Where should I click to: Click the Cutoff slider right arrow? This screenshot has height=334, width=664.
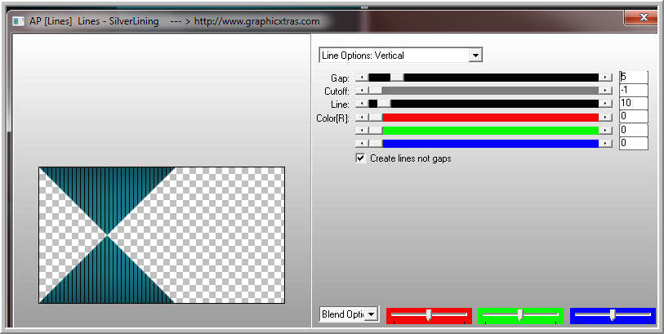(x=605, y=91)
